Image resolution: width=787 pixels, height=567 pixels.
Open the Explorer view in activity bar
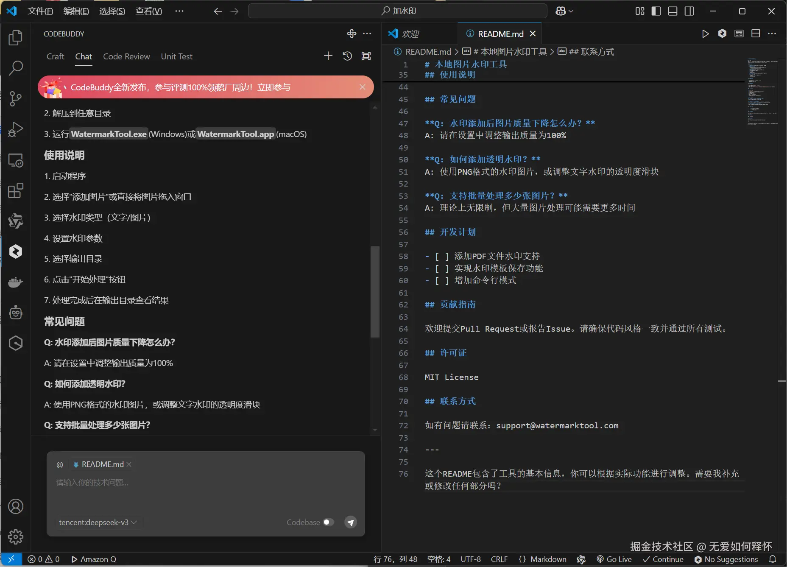tap(16, 38)
